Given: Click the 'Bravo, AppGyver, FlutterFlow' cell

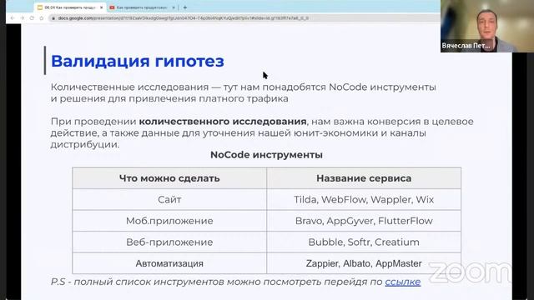Looking at the screenshot, I should tap(364, 221).
